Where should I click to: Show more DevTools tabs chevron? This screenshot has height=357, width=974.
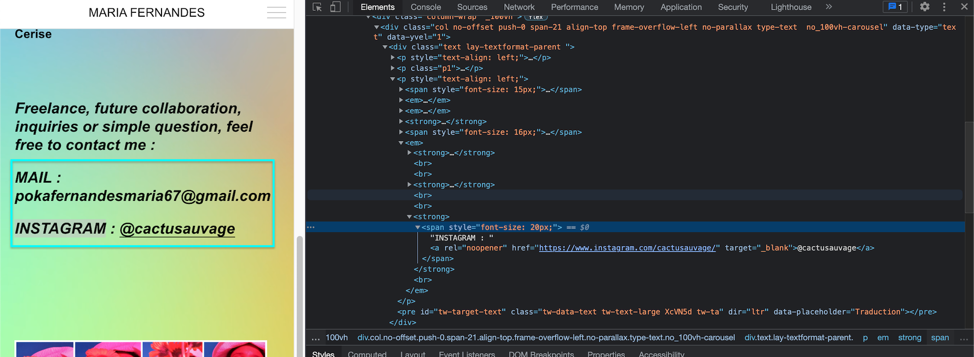829,7
